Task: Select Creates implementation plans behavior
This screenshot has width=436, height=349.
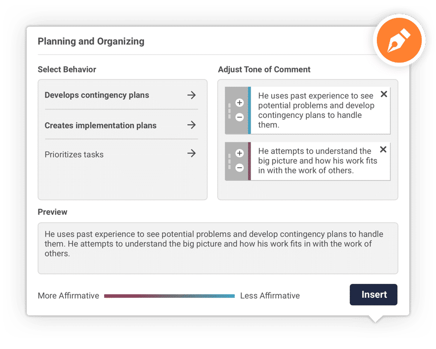Action: tap(101, 125)
